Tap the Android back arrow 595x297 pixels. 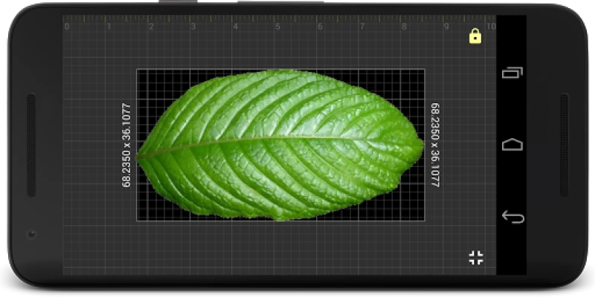(x=512, y=217)
